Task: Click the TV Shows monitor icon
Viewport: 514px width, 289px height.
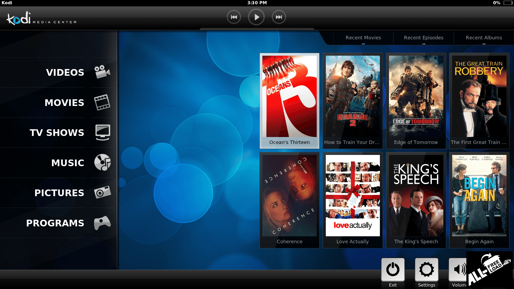Action: 103,132
